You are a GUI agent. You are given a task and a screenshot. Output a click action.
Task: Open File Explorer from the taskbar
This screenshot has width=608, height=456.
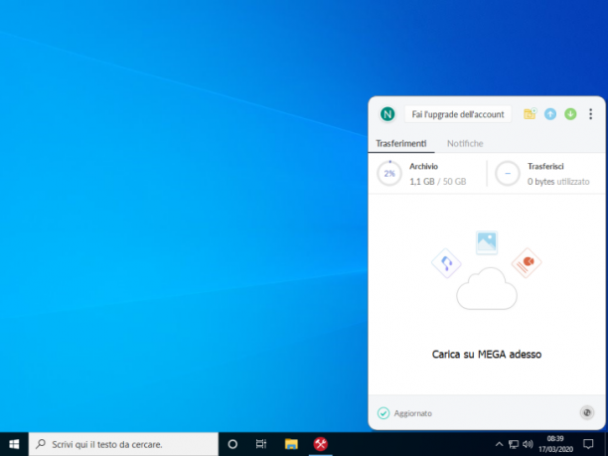[291, 444]
